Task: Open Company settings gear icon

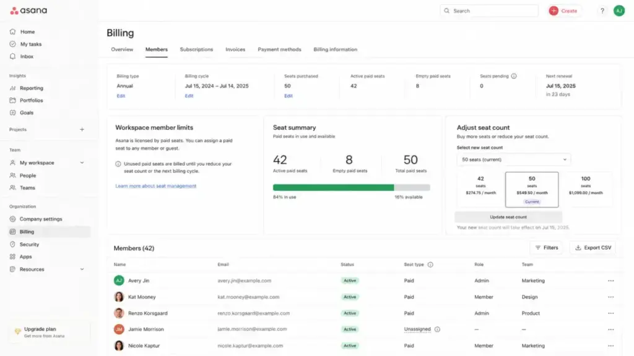Action: pyautogui.click(x=12, y=219)
